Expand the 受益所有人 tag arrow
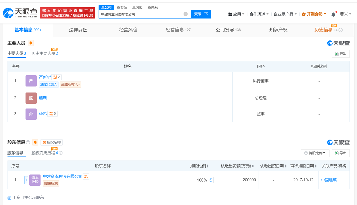357x205 pixels. point(79,84)
